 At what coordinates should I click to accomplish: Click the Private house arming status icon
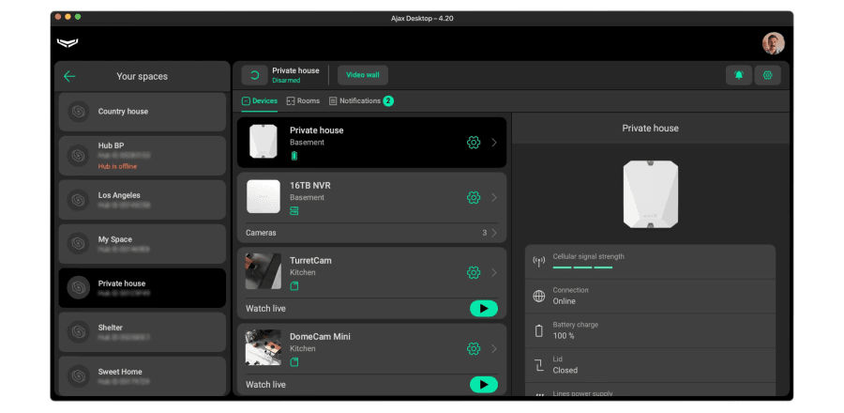[x=254, y=75]
